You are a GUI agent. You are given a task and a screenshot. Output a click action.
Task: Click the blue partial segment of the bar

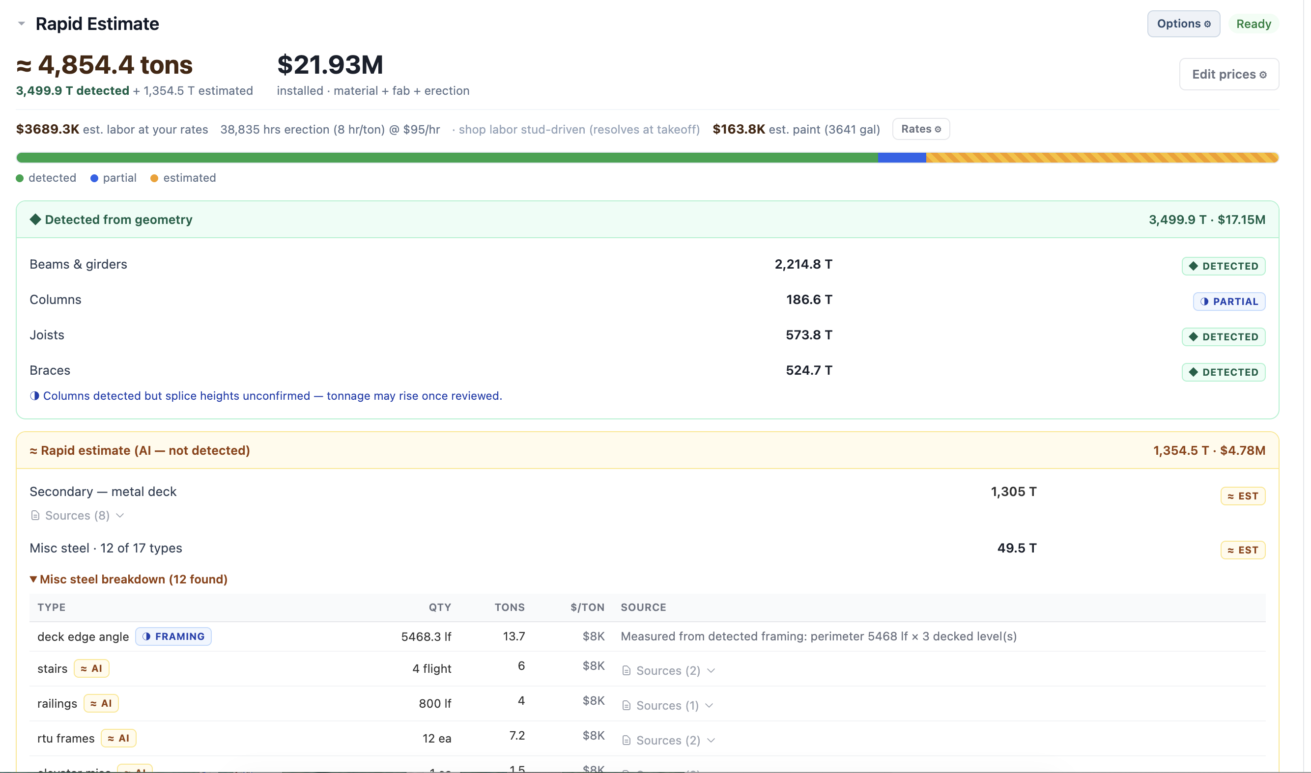click(902, 158)
